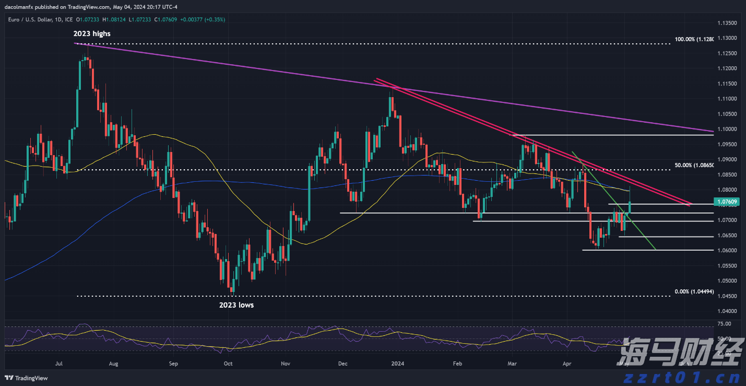Click the low value L1.07233
746x386 pixels.
tap(139, 19)
